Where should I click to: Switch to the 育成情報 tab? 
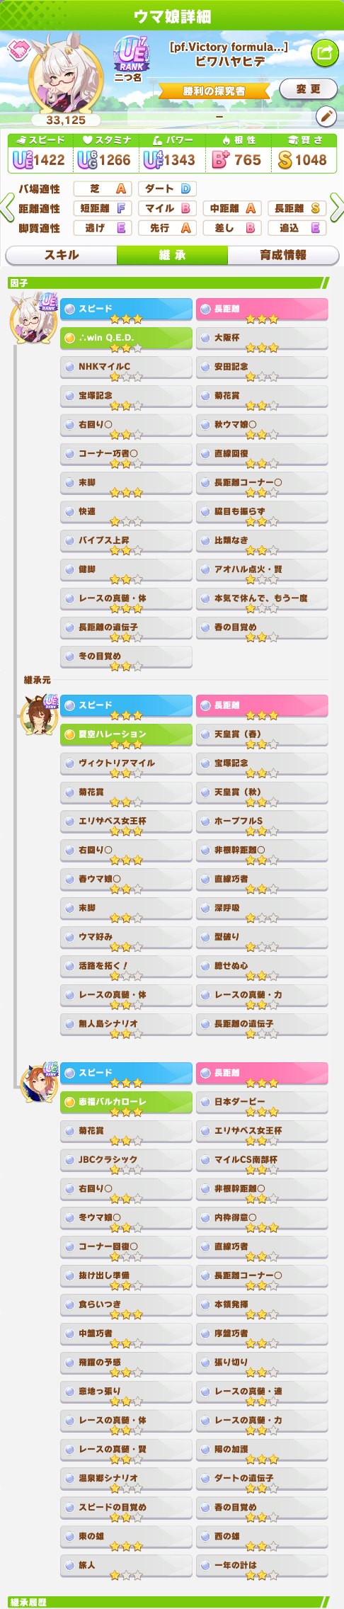(x=283, y=255)
